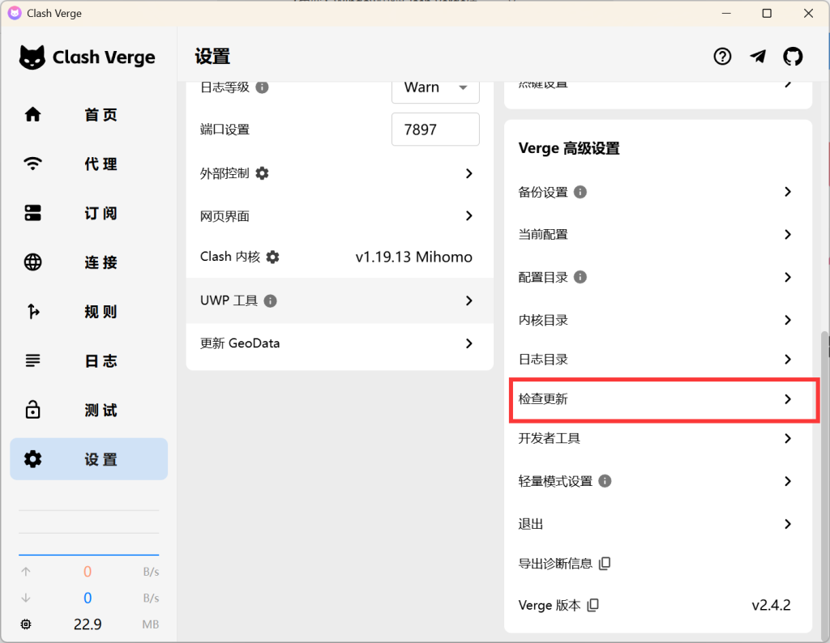Click the gear icon next to Clash 内核
This screenshot has width=830, height=643.
pos(272,257)
